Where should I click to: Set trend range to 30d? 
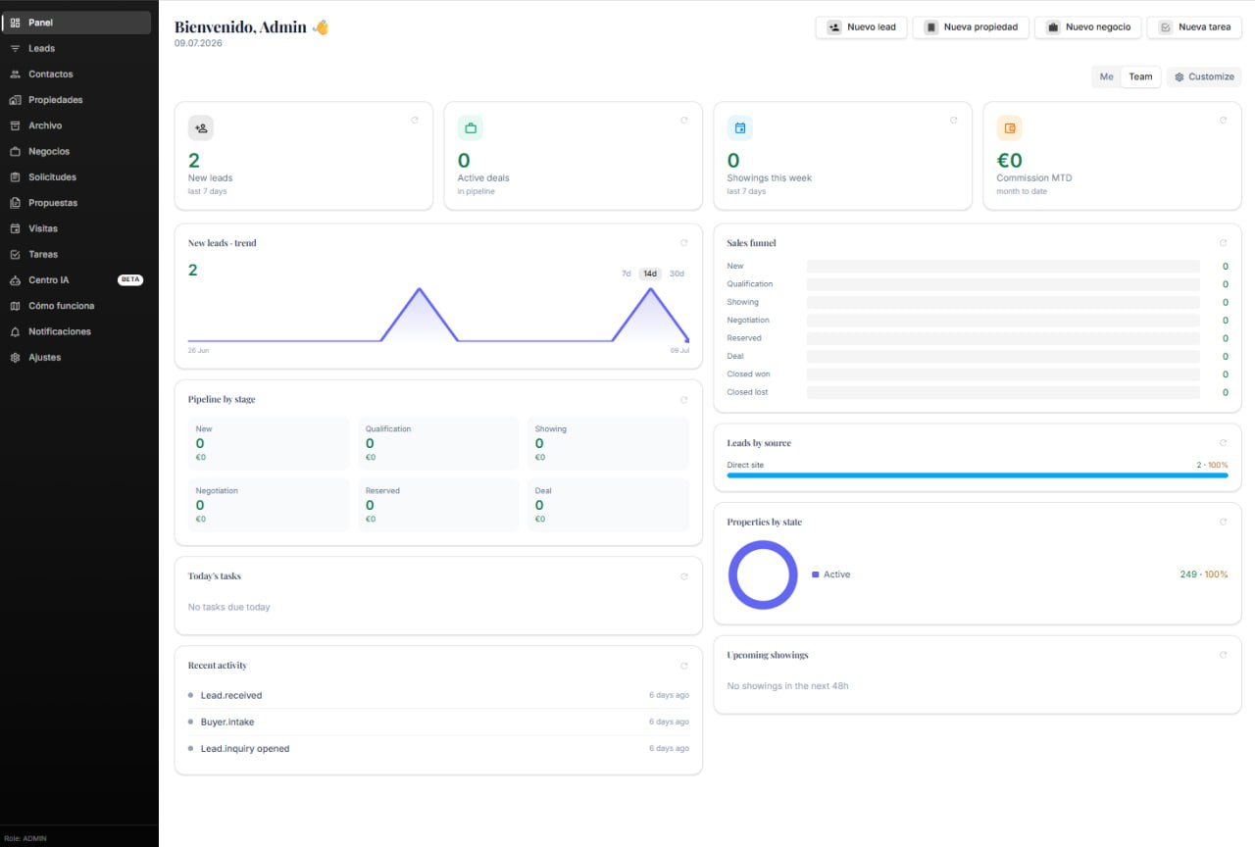click(x=677, y=274)
